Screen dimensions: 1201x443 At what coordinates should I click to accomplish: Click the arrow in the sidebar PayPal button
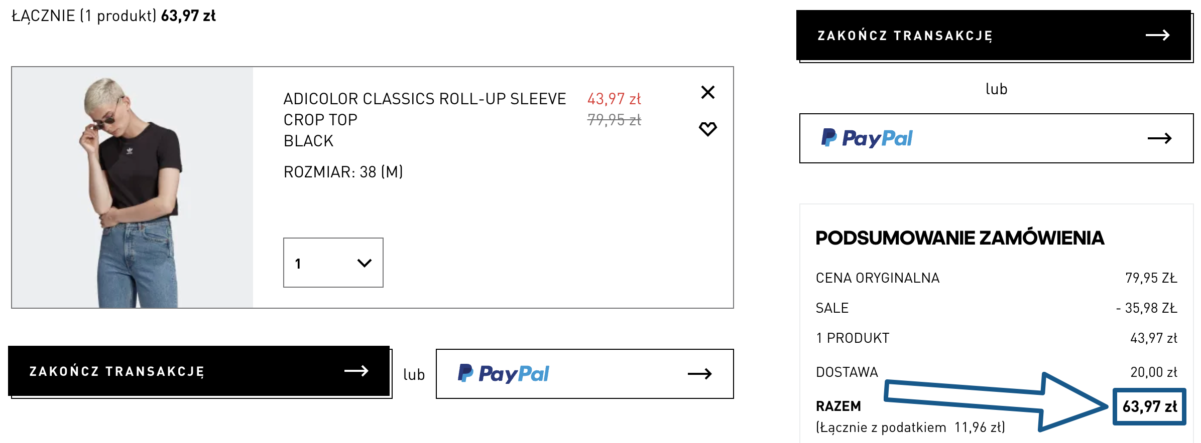(1159, 138)
